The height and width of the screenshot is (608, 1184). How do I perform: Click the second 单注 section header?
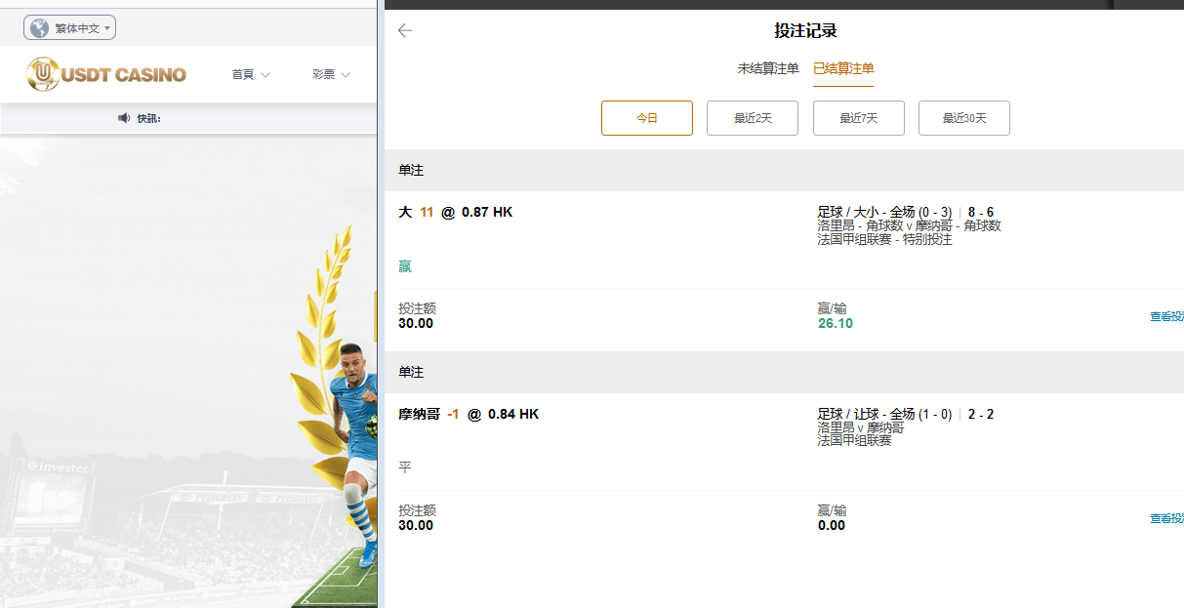tap(411, 373)
